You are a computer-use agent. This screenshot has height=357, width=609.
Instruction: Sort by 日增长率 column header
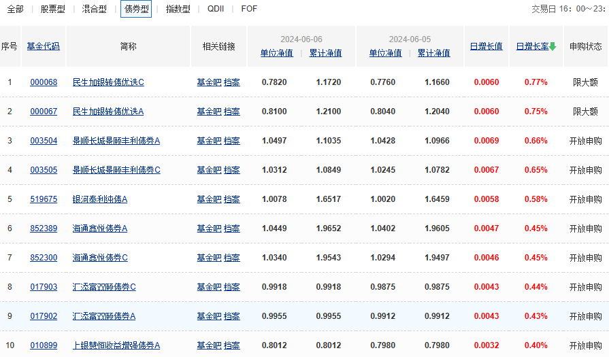tap(533, 46)
